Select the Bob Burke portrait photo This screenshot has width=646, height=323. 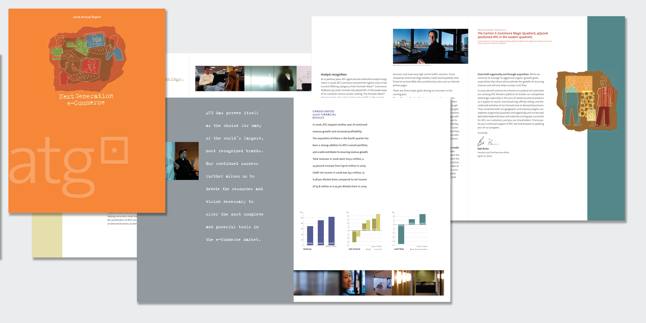point(431,46)
